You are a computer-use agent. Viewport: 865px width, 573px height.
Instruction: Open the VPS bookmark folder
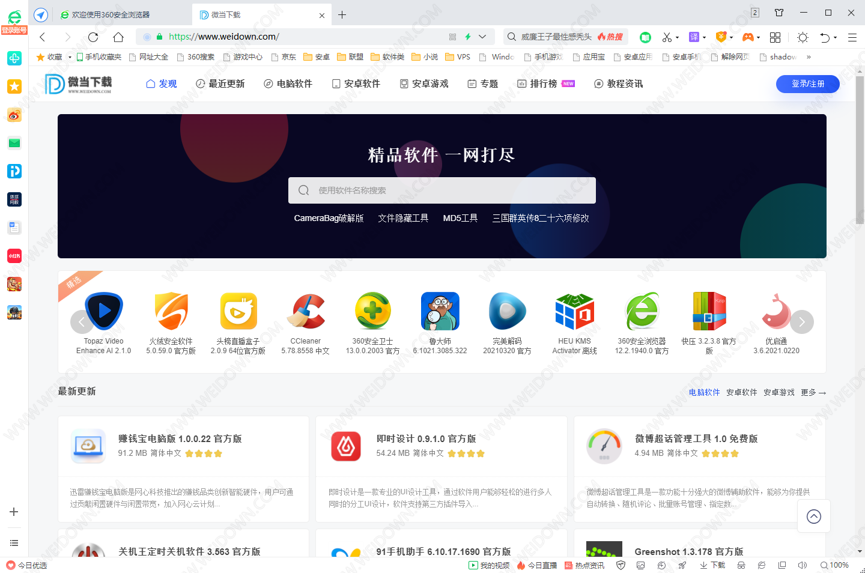pos(458,57)
